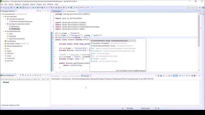Click the Debug bug toolbar icon
This screenshot has height=115, width=205.
click(x=33, y=8)
